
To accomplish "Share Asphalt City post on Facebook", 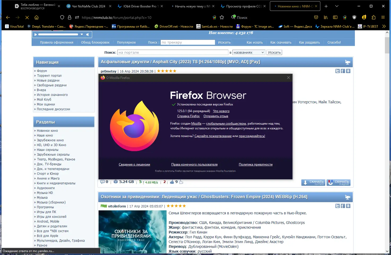I will [x=343, y=71].
